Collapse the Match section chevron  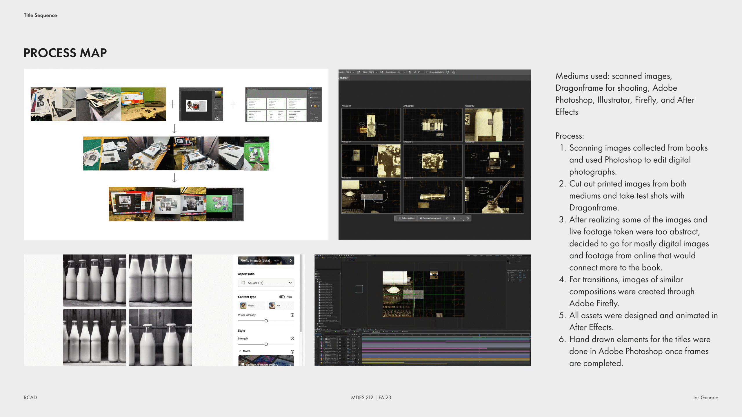(x=240, y=351)
